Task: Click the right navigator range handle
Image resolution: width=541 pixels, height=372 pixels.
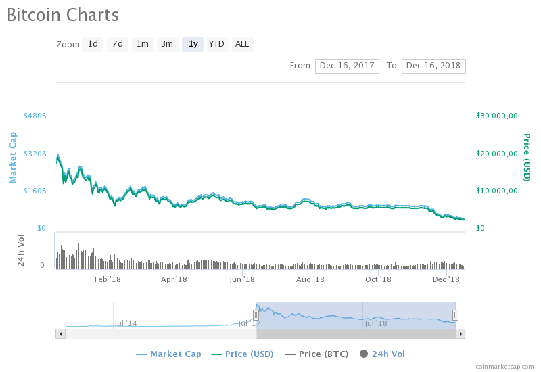Action: tap(455, 315)
